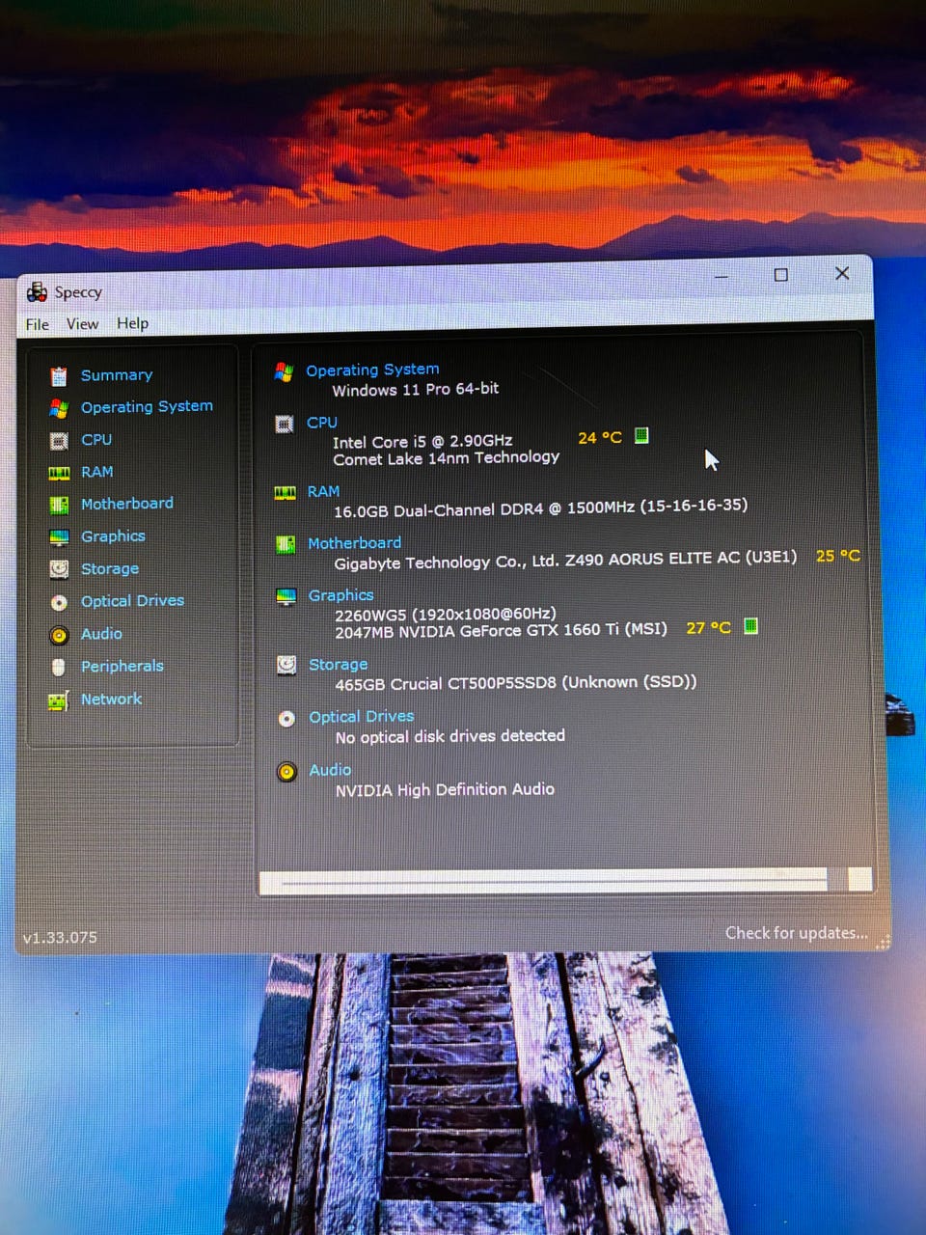Click the CPU temperature 24 °C reading
926x1235 pixels.
click(x=600, y=438)
